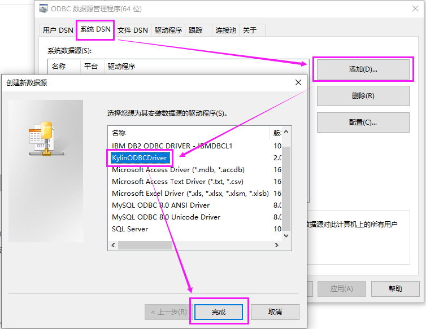Image resolution: width=426 pixels, height=329 pixels.
Task: Click 完成 to finish driver selection
Action: 219,312
